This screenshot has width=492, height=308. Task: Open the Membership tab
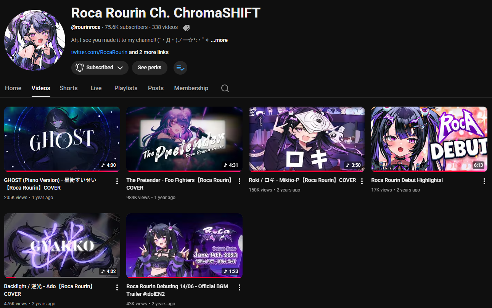[191, 88]
